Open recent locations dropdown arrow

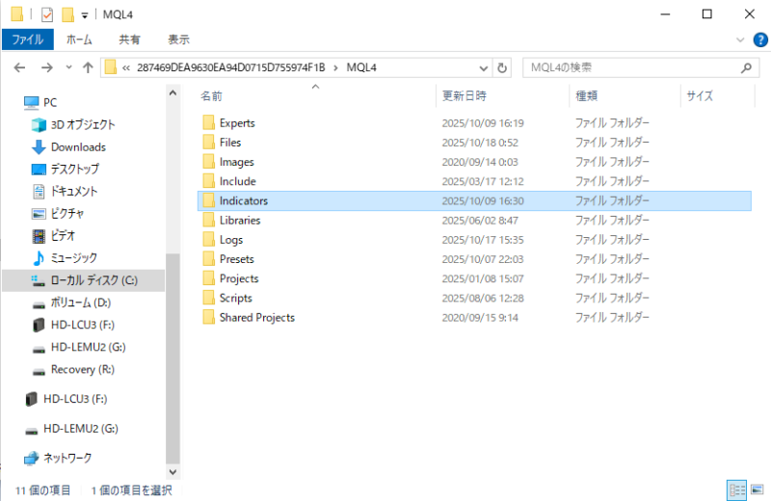(68, 68)
